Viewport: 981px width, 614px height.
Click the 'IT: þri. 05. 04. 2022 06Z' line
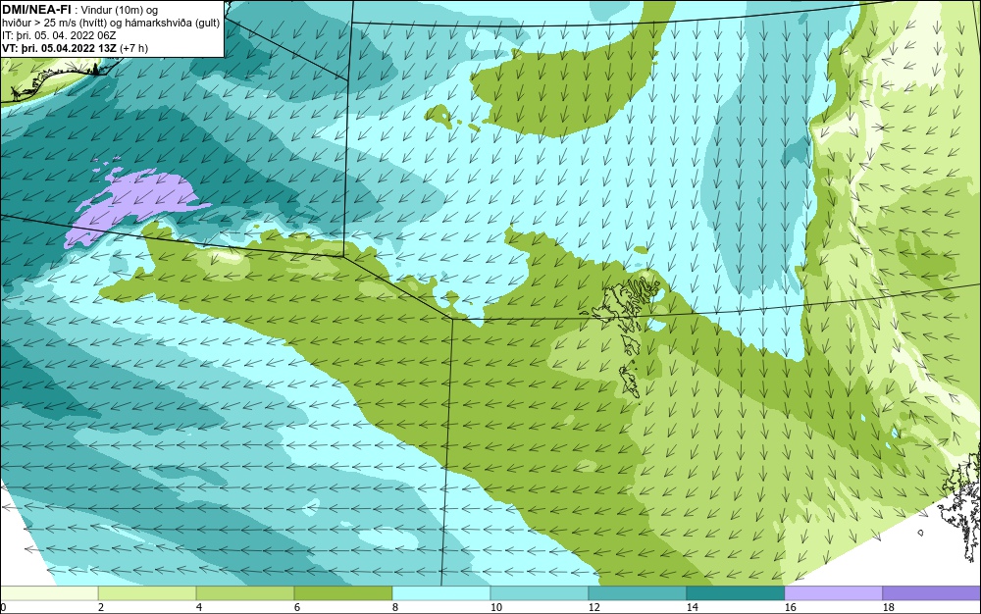[59, 35]
